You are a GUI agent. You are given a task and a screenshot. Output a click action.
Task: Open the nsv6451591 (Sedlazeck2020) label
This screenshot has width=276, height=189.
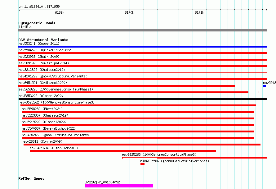(x=43, y=83)
